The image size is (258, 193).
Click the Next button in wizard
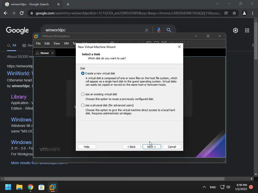[151, 147]
